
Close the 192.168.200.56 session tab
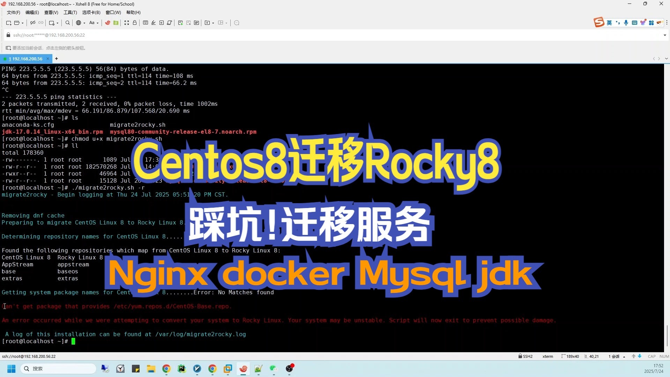tap(48, 59)
